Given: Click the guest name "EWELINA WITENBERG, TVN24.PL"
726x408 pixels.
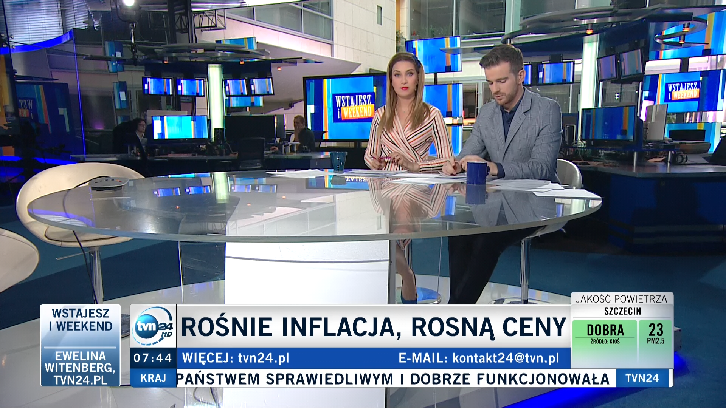Looking at the screenshot, I should tap(80, 368).
